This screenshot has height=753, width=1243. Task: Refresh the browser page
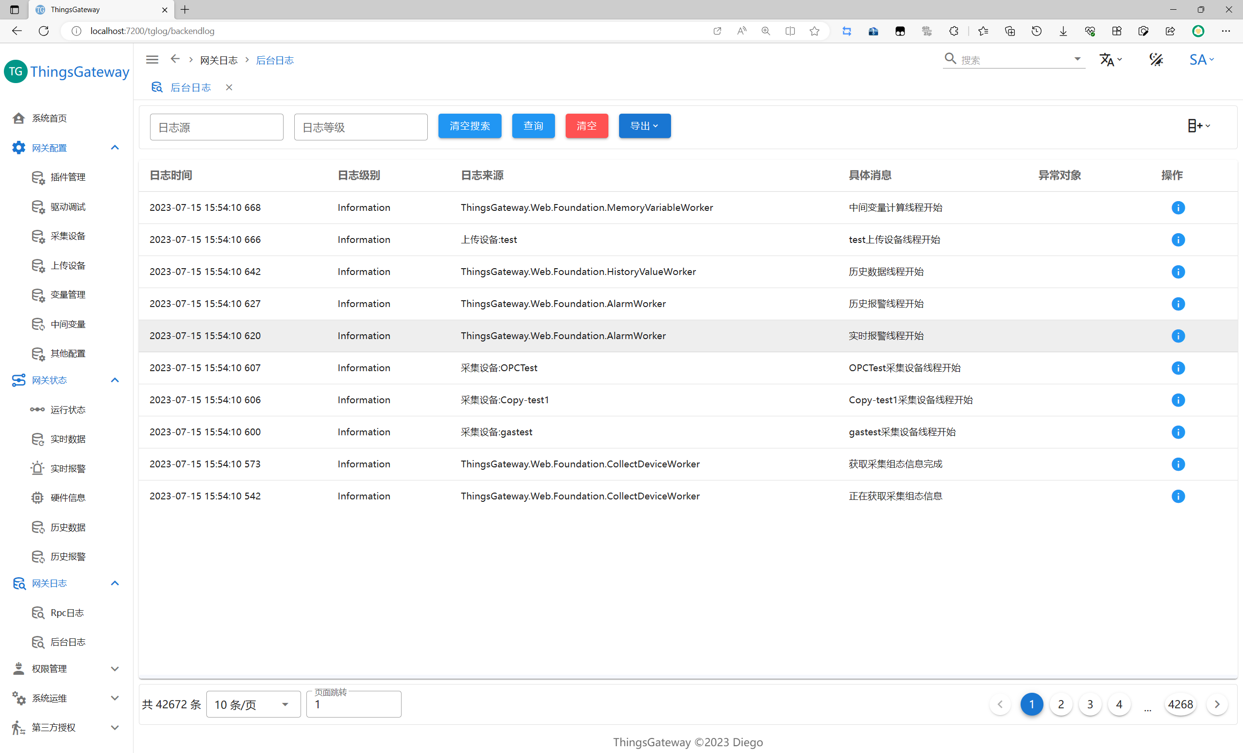44,31
